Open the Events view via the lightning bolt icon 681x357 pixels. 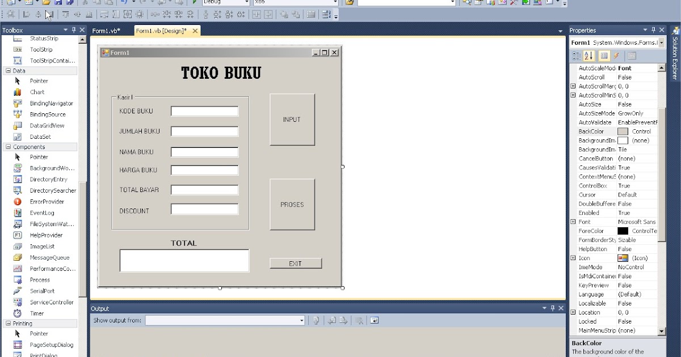click(x=616, y=56)
